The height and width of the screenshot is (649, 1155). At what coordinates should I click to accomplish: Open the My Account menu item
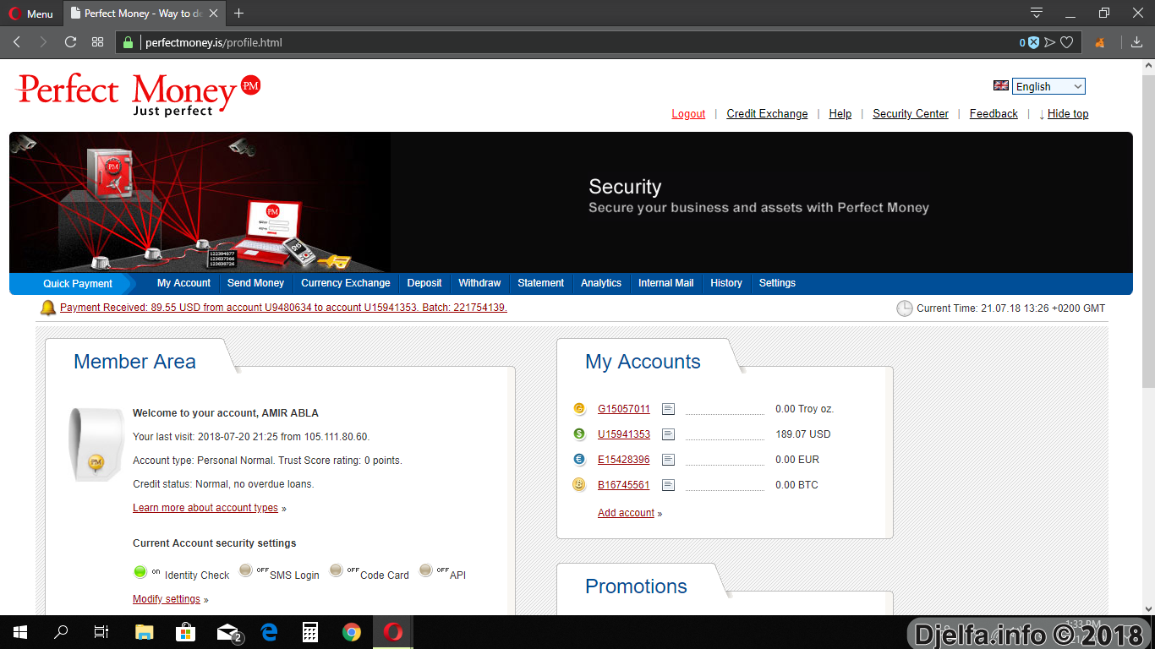pyautogui.click(x=183, y=283)
